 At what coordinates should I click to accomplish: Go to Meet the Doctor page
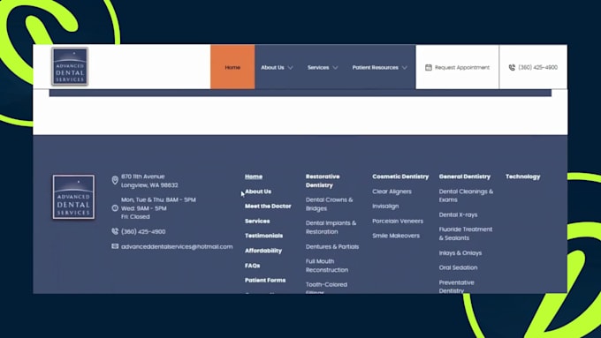(268, 206)
